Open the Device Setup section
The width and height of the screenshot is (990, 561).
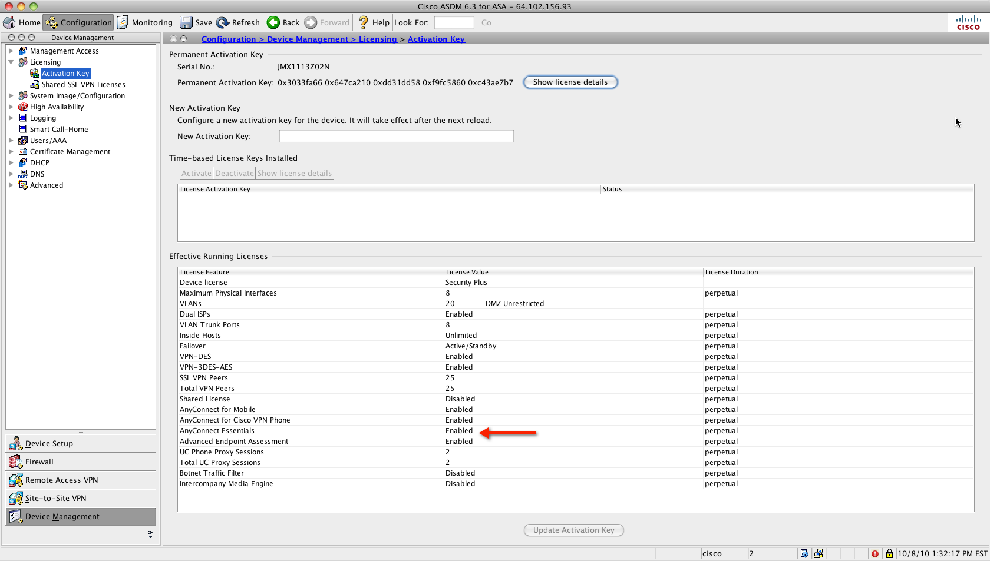point(81,444)
